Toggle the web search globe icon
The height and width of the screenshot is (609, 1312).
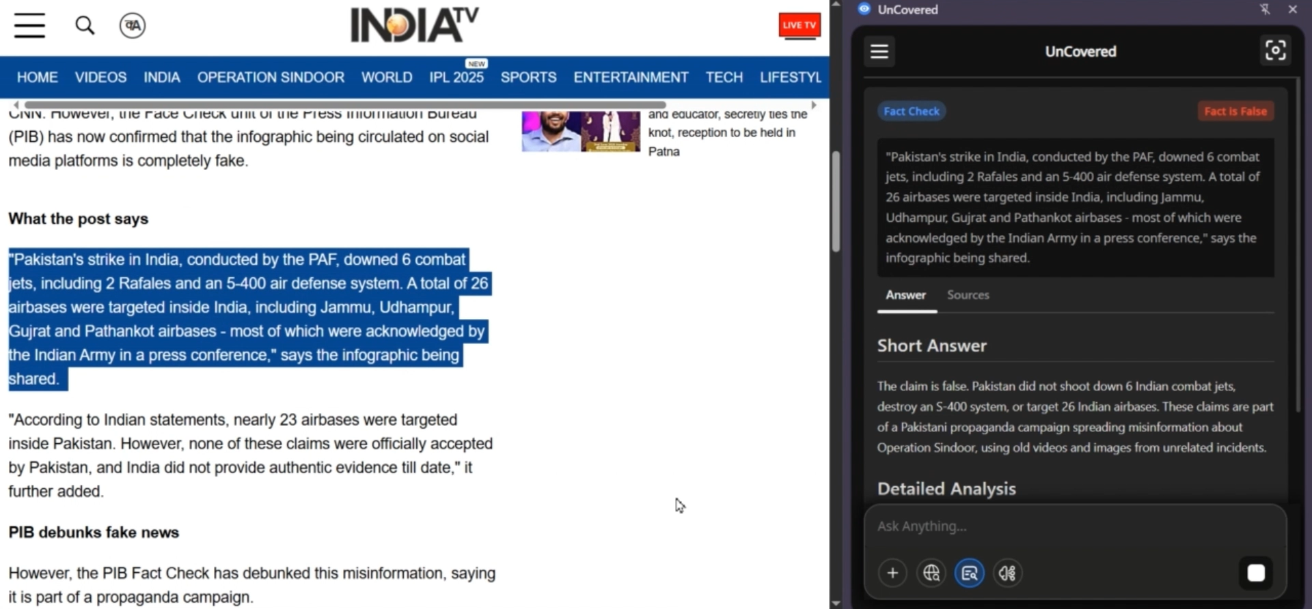click(x=931, y=573)
